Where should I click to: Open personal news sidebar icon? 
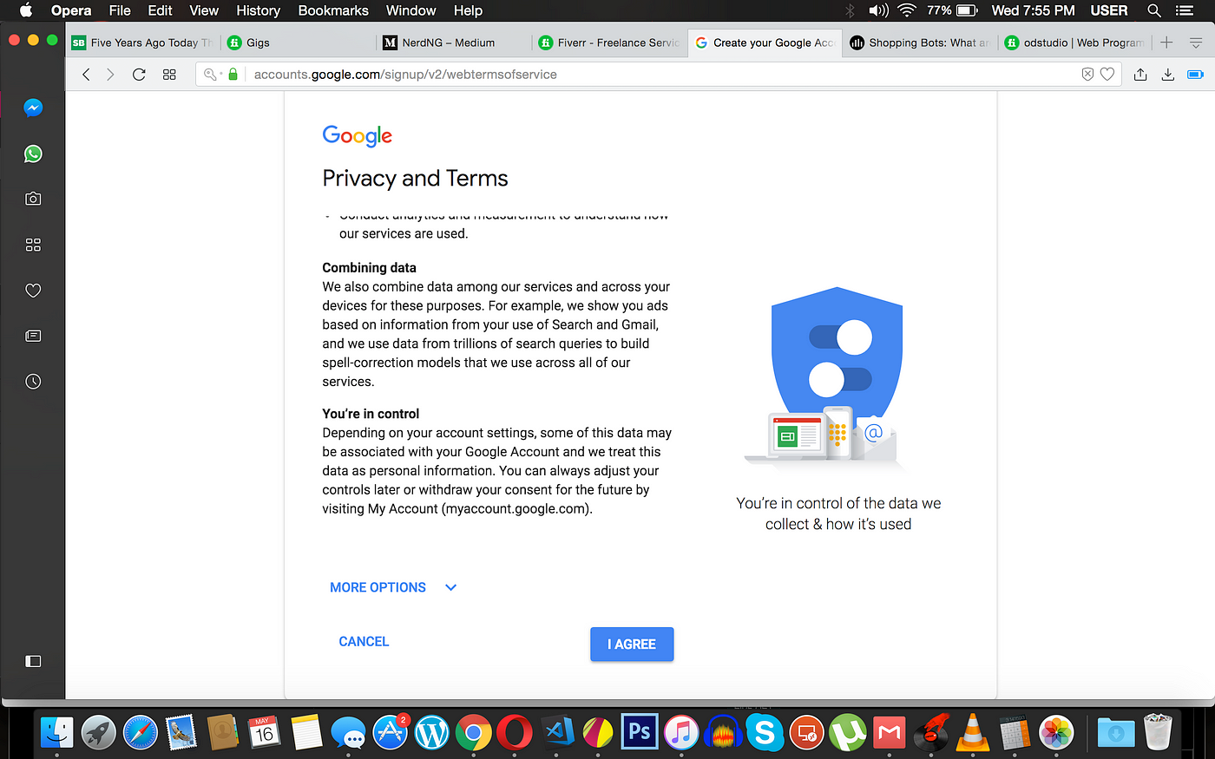tap(33, 336)
